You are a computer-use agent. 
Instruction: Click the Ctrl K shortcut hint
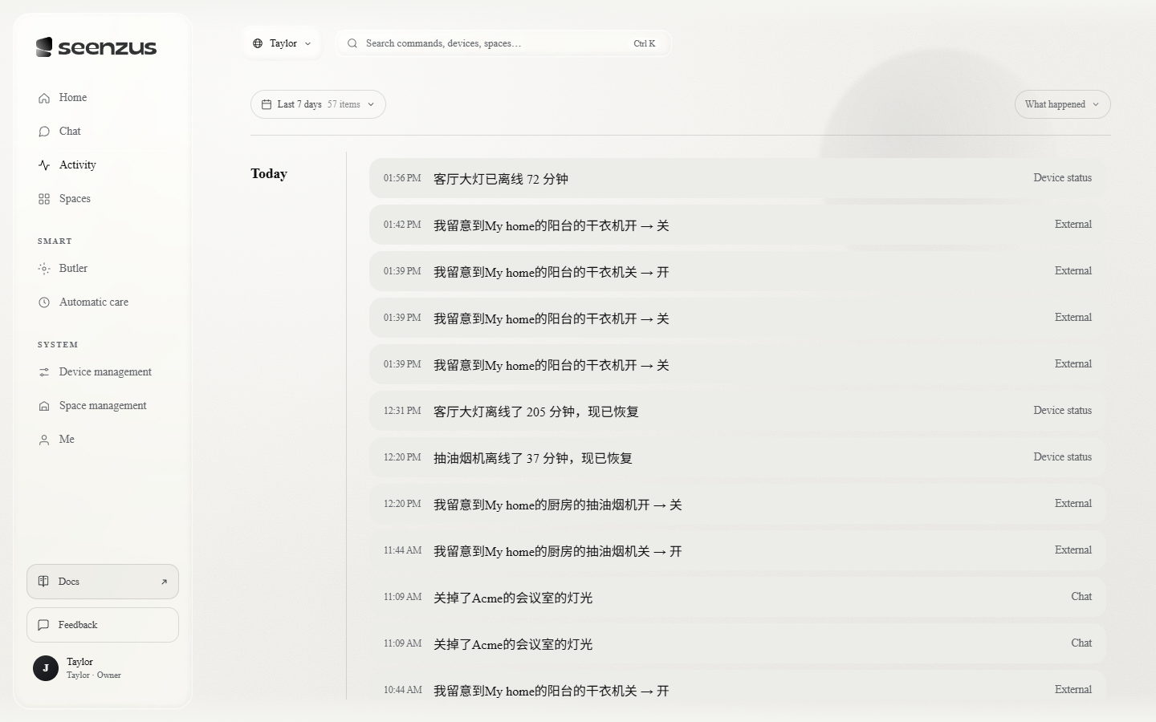[645, 43]
